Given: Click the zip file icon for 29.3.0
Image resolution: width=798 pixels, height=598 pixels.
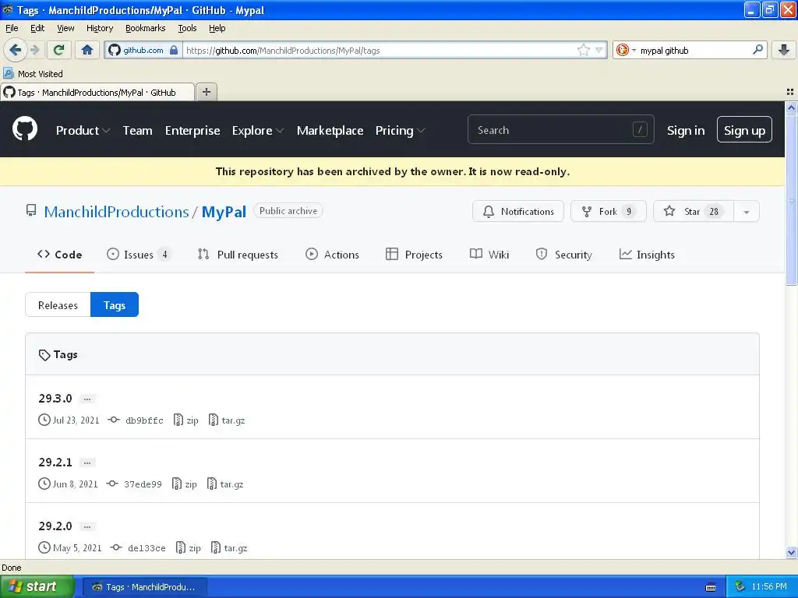Looking at the screenshot, I should point(178,420).
